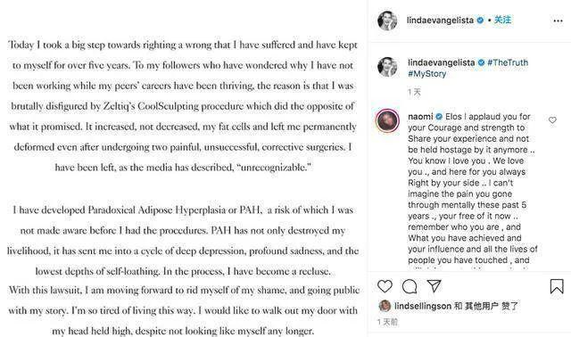Like naomi's comment with small heart

pos(552,119)
